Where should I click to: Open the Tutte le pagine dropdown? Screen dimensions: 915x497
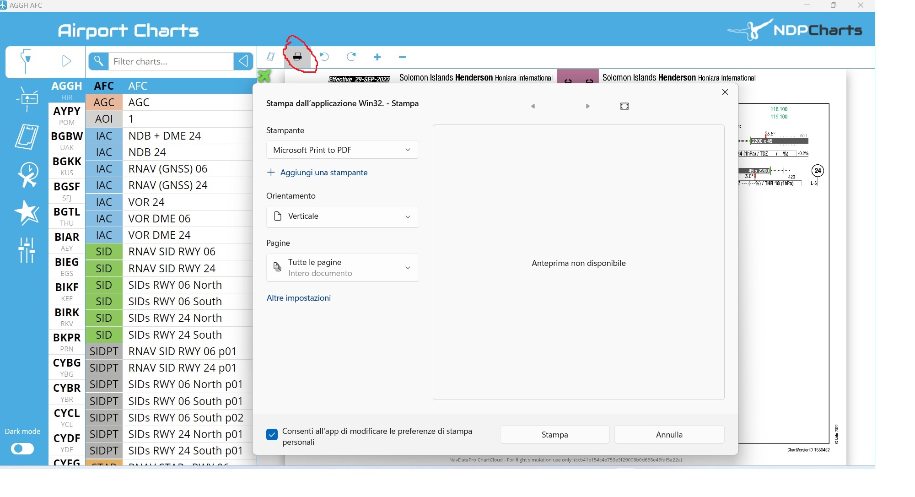point(342,267)
